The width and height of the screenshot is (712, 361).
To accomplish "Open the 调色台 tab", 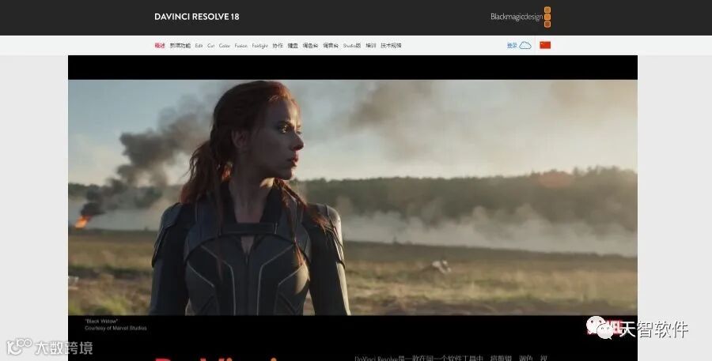I will coord(311,45).
